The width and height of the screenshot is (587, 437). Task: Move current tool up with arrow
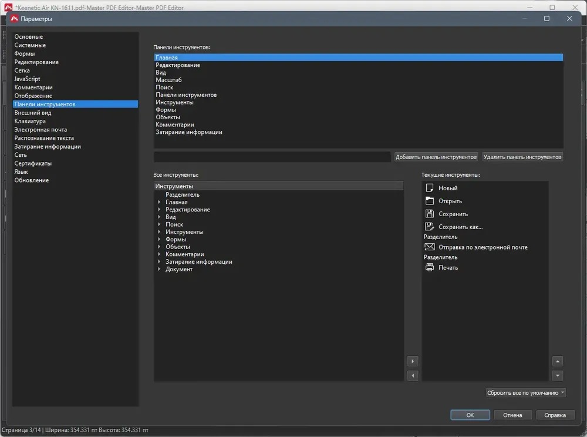point(558,361)
